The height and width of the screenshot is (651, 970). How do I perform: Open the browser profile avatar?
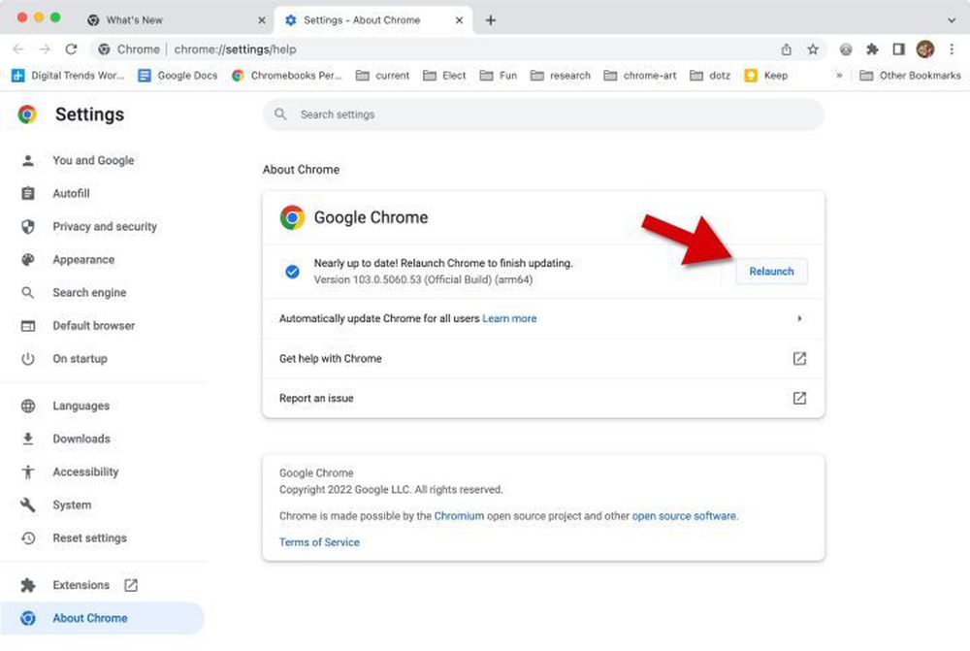[x=924, y=49]
